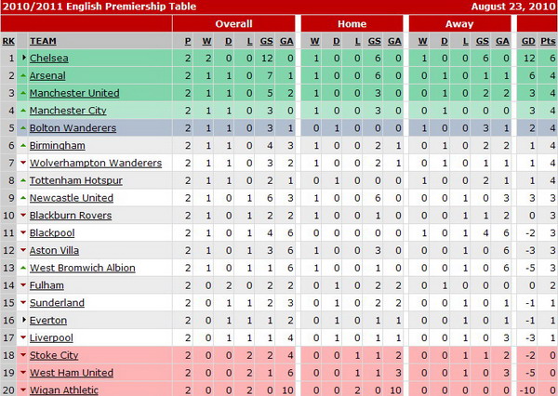Image resolution: width=558 pixels, height=396 pixels.
Task: Open the Tottenham Hotspur team link
Action: [x=76, y=180]
